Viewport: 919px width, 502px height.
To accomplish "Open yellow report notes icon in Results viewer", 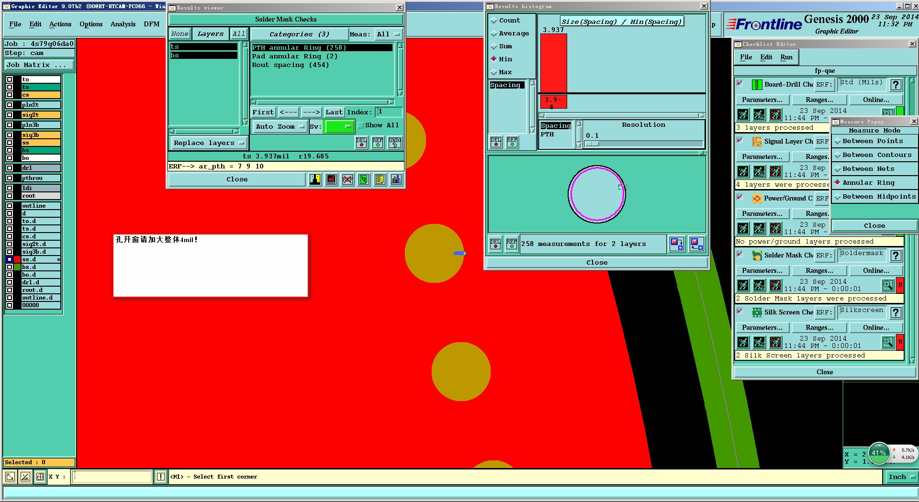I will [380, 179].
